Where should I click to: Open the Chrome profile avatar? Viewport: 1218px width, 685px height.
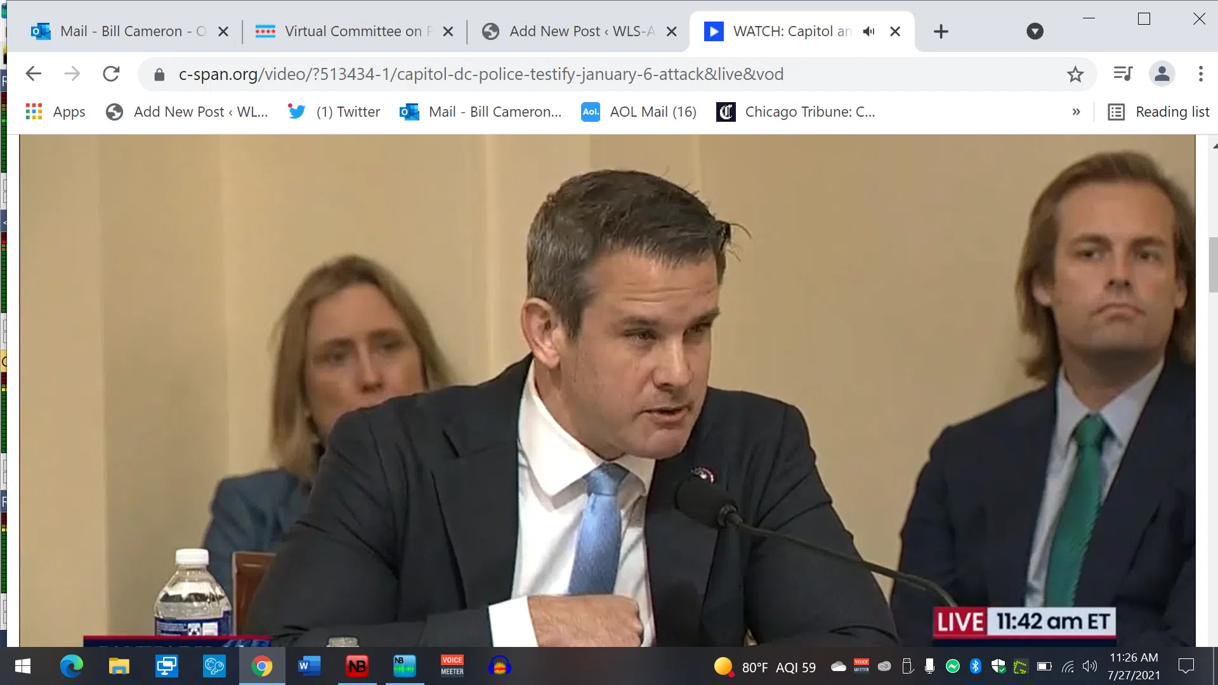[x=1162, y=74]
